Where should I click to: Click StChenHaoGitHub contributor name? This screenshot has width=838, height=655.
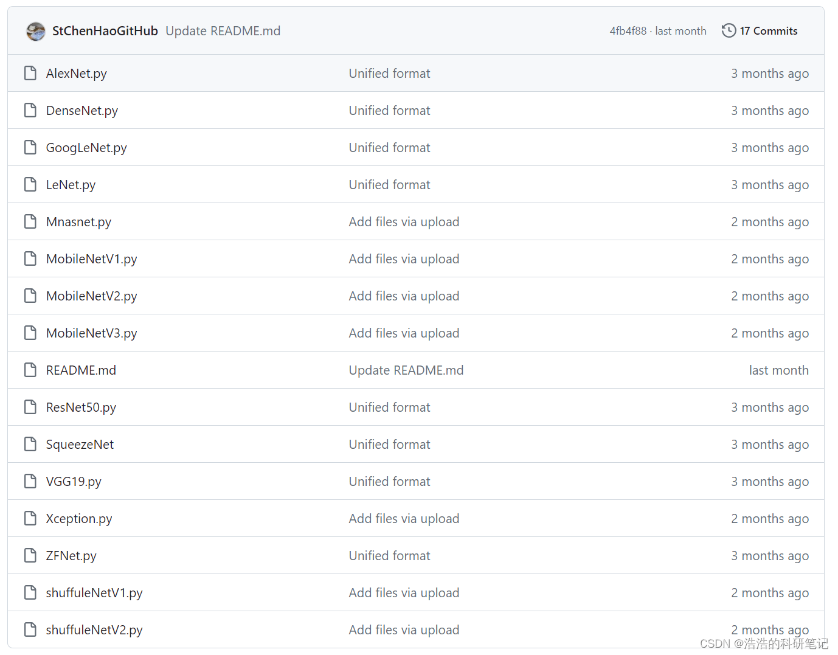[105, 30]
